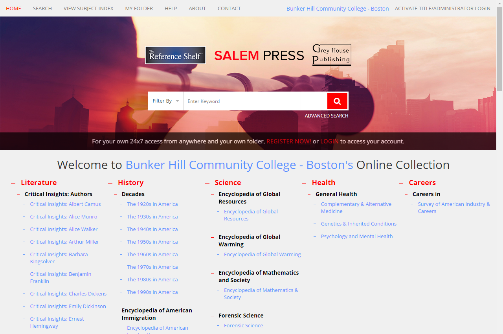Open Critical Insights: Arthur Miller
Viewport: 503px width, 334px height.
(x=65, y=242)
